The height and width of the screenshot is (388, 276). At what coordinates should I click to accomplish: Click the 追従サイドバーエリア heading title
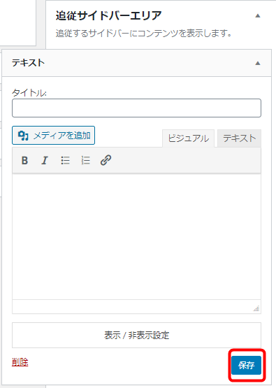point(108,15)
